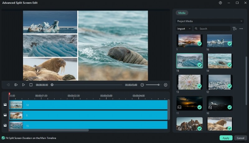Screen dimensions: 249x143
Task: Select media thumbnail 16 iceberg
Action: coord(220,41)
